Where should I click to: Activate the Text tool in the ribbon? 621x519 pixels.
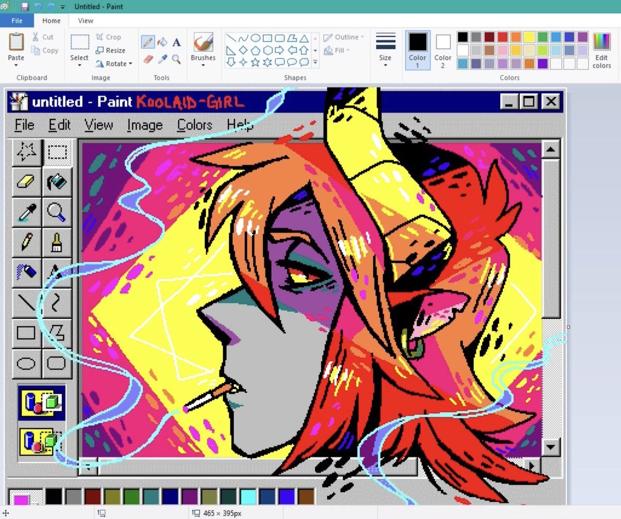tap(176, 42)
